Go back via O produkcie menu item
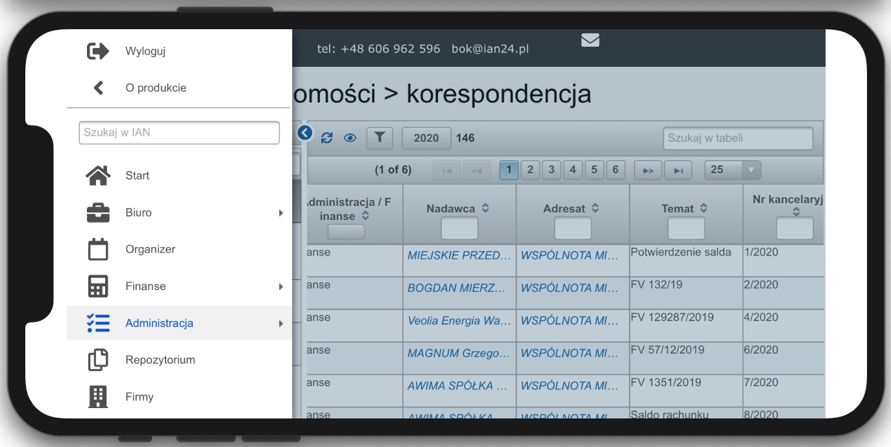891x447 pixels. (x=156, y=88)
